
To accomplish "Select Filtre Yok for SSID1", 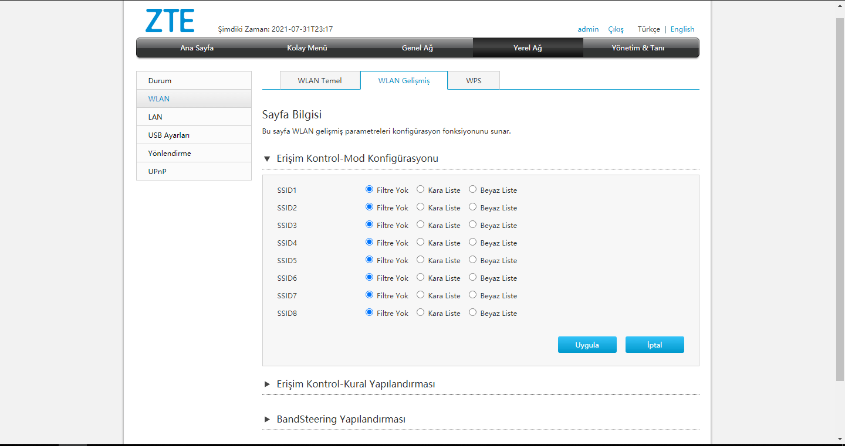I will coord(369,189).
